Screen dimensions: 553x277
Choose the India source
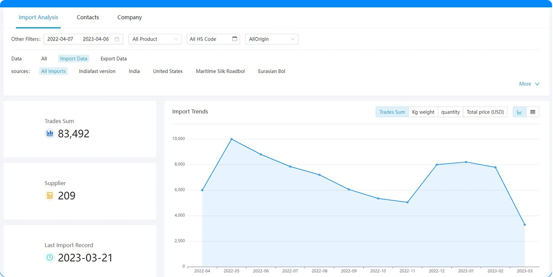(x=134, y=71)
